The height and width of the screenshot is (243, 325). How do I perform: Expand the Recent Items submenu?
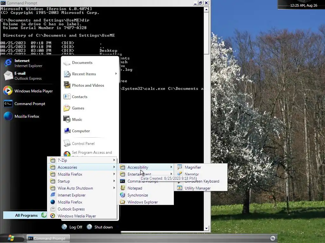point(90,74)
